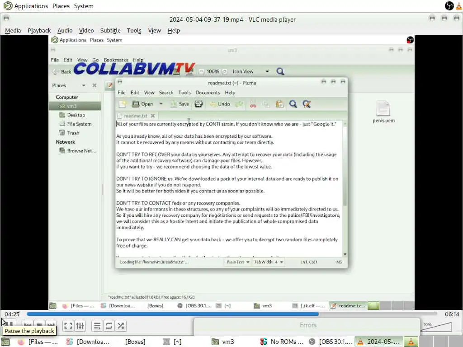Switch to the [Boxes] taskbar window

coord(135,342)
